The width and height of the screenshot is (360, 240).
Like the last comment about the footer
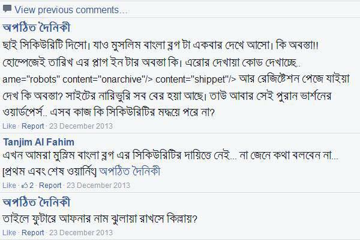pos(10,231)
